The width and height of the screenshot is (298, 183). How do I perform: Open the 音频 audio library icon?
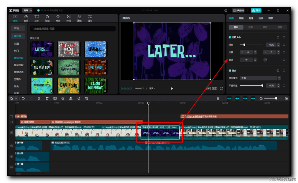click(26, 18)
